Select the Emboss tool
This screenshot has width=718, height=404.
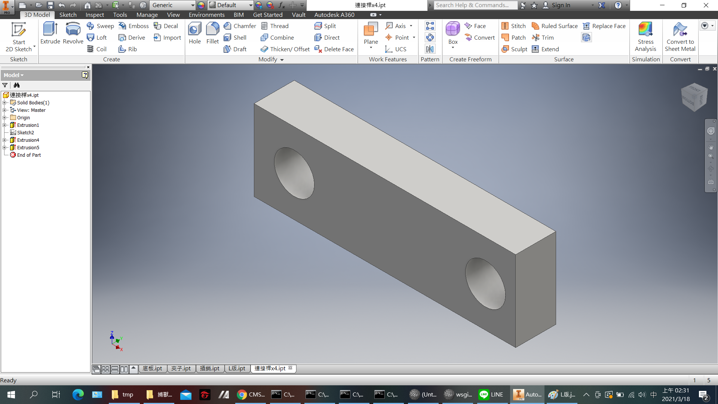pyautogui.click(x=134, y=26)
